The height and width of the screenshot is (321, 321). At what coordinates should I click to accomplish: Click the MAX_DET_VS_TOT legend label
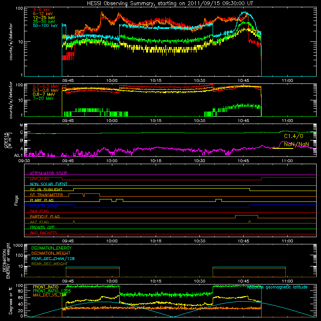pyautogui.click(x=50, y=295)
